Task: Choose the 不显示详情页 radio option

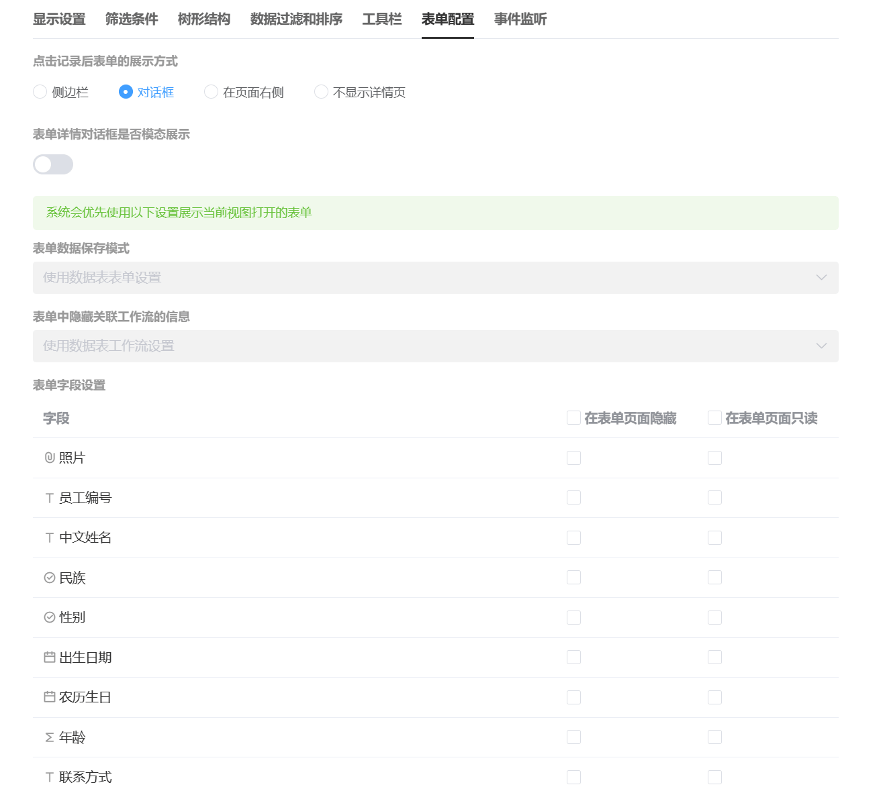Action: pyautogui.click(x=322, y=92)
